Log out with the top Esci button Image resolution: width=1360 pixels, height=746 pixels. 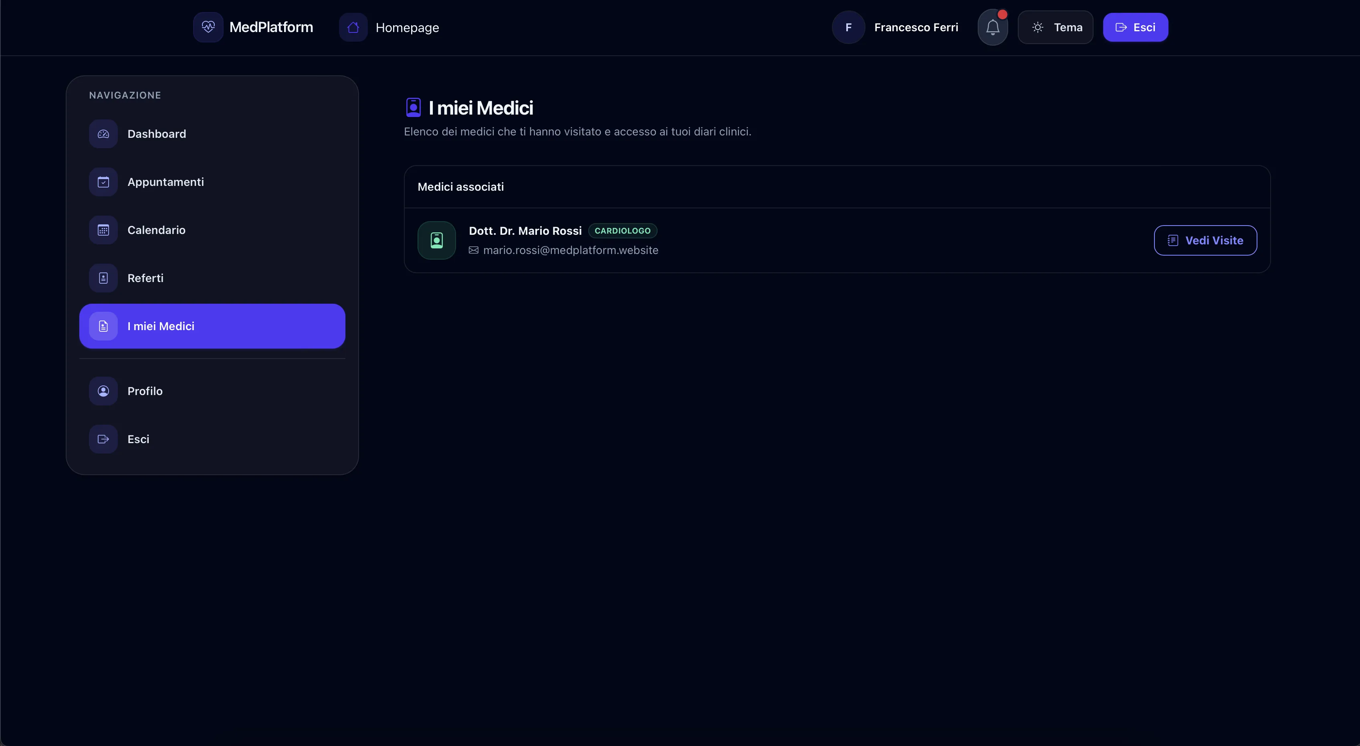click(x=1135, y=27)
